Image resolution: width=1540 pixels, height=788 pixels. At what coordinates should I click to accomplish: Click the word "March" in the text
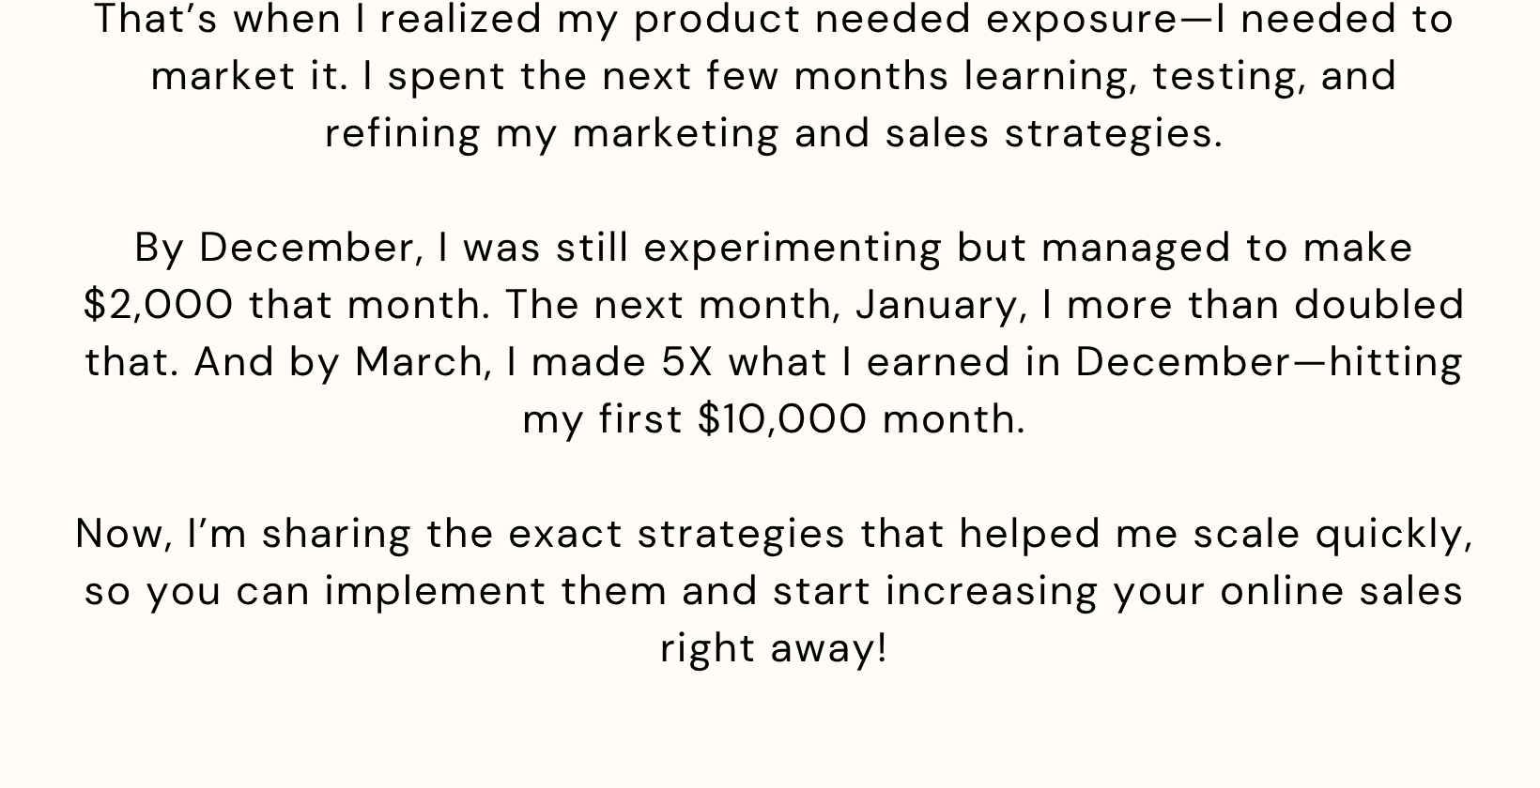(419, 363)
